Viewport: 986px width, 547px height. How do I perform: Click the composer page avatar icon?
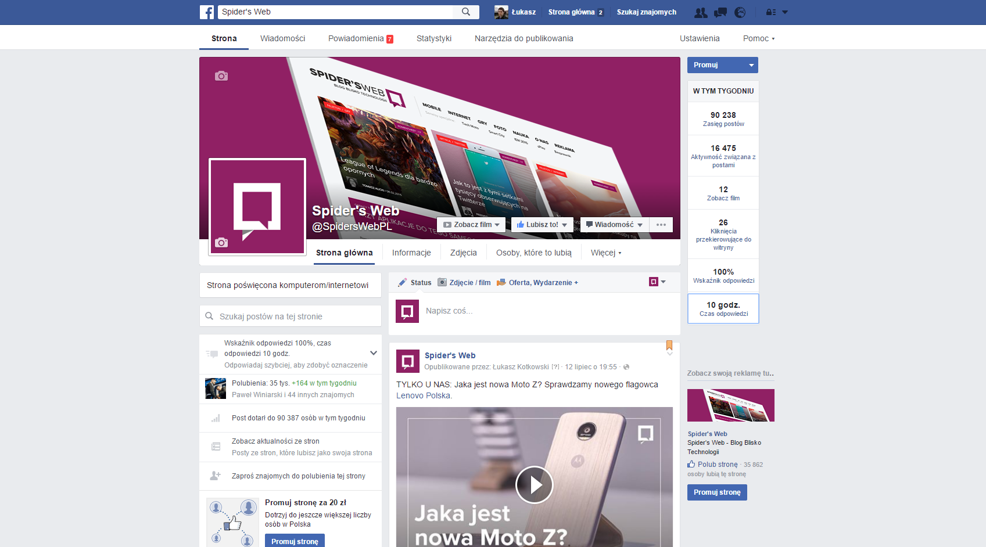[x=407, y=311]
